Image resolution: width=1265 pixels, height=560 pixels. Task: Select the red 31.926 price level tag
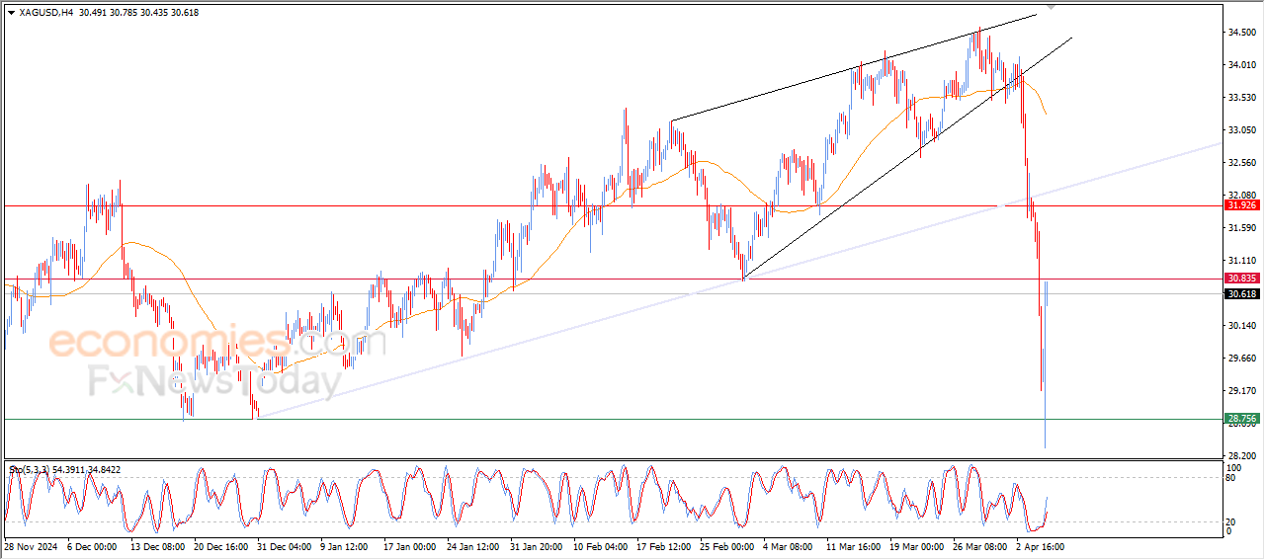[1241, 205]
